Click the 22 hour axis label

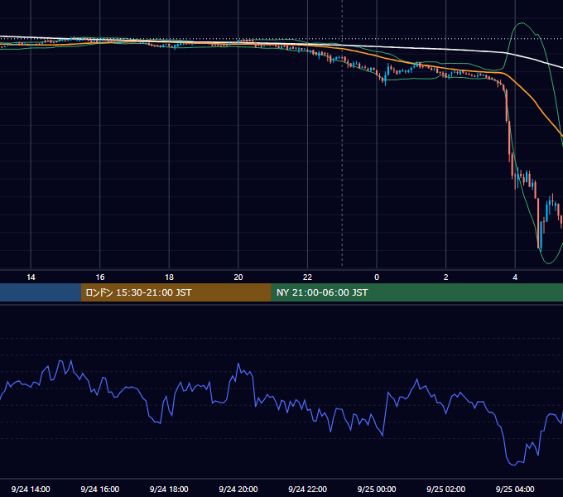(307, 277)
